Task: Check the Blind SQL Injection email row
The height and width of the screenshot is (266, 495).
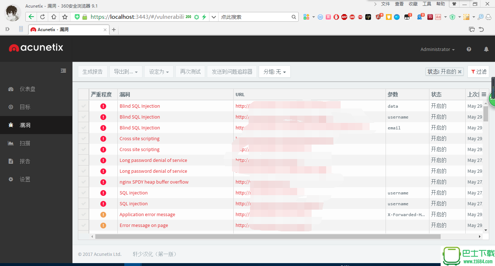Action: tap(84, 128)
